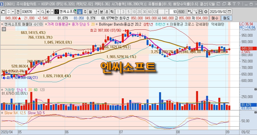Click the Slow stochastic panel corner button

click(255, 112)
